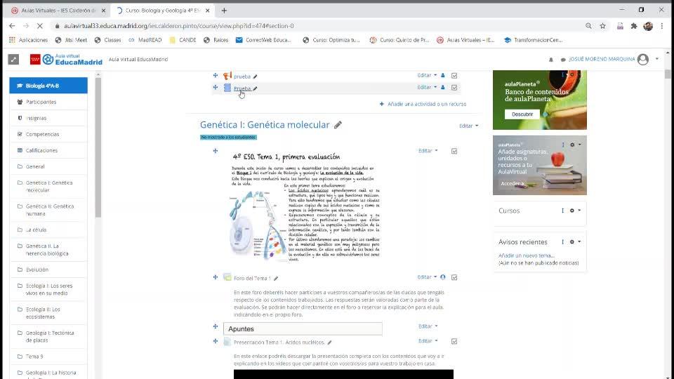674x379 pixels.
Task: Click the Descubrir button on aulaPlaneta banner
Action: (522, 114)
